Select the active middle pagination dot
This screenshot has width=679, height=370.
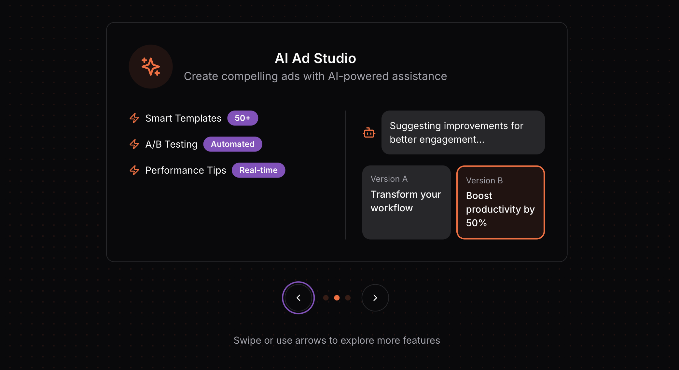click(337, 297)
